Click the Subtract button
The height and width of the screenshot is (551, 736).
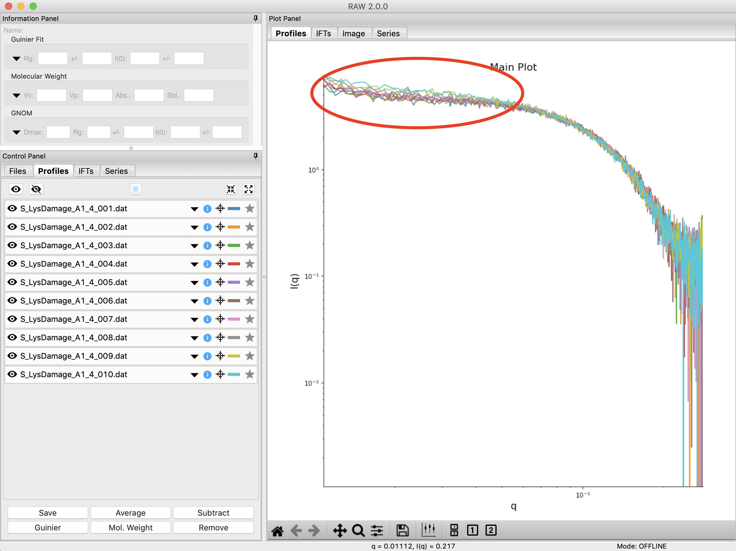[213, 513]
